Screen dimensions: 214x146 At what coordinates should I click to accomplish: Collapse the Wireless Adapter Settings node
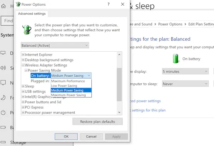coord(23,65)
